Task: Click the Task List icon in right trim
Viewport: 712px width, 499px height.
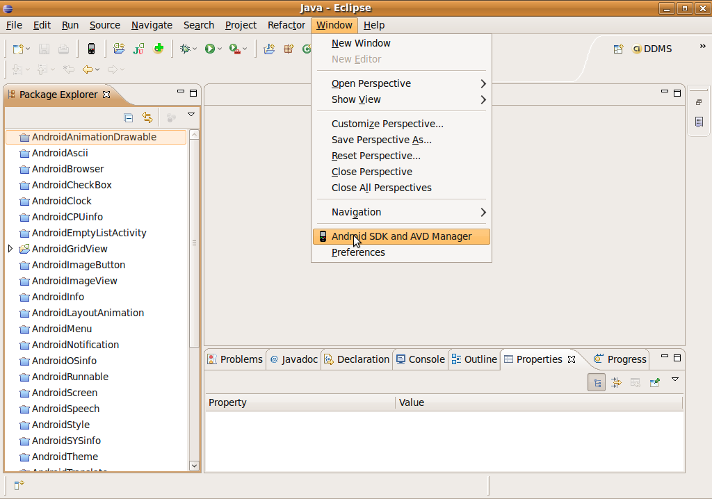Action: click(x=699, y=122)
